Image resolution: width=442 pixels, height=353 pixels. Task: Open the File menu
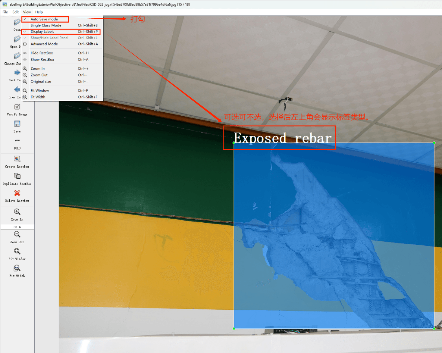click(x=5, y=12)
